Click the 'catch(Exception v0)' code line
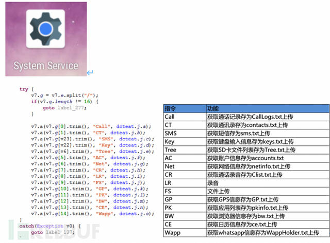The height and width of the screenshot is (243, 330). [x=51, y=226]
